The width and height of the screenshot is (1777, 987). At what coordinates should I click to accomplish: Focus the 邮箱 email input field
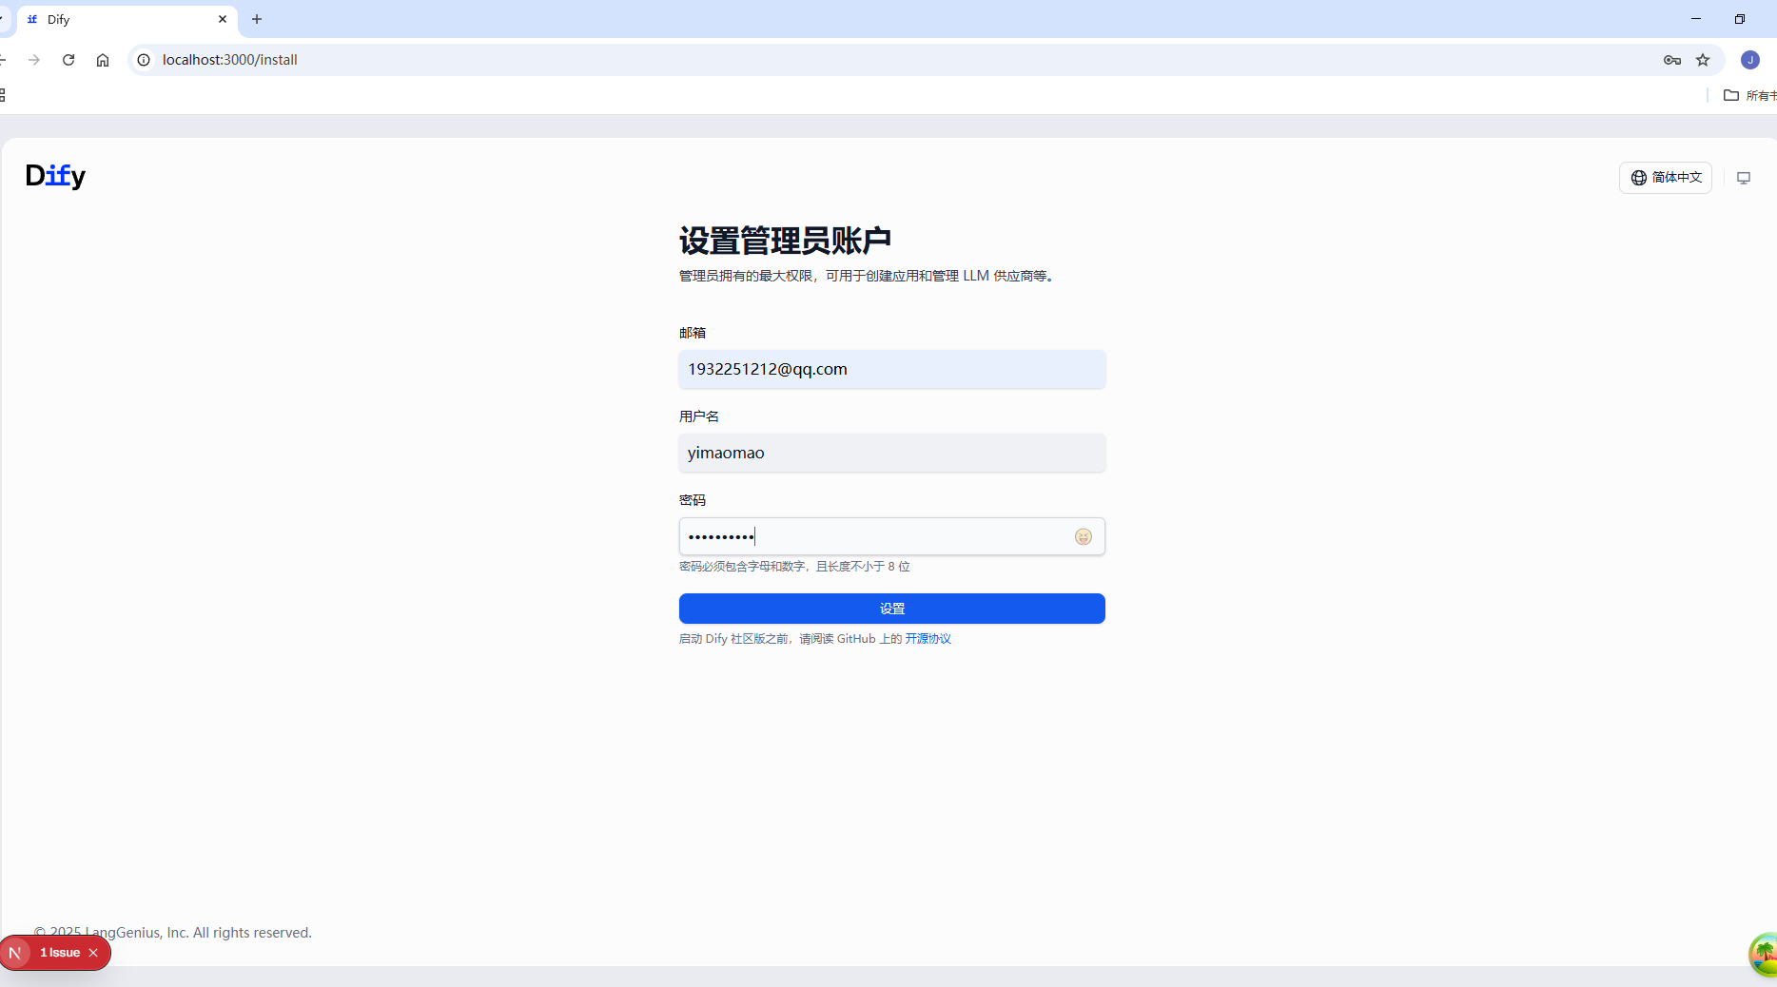click(x=891, y=369)
